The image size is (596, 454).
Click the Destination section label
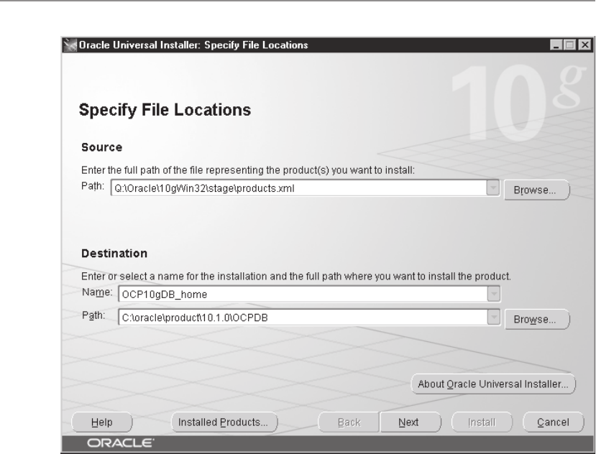click(114, 254)
